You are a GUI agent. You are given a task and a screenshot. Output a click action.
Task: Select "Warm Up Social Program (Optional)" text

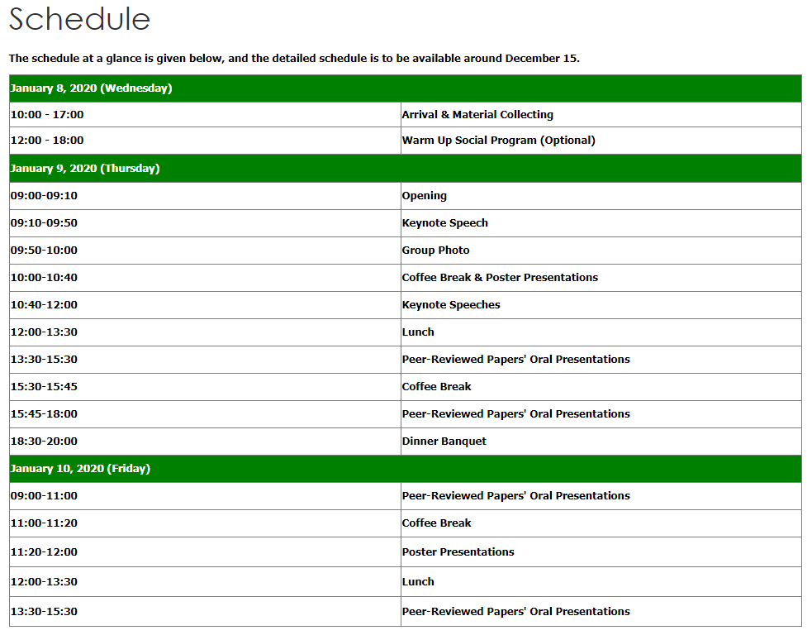tap(498, 141)
